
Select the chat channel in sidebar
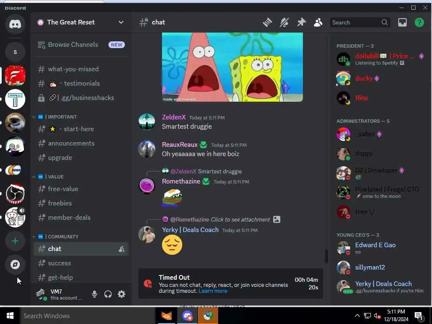pos(81,249)
